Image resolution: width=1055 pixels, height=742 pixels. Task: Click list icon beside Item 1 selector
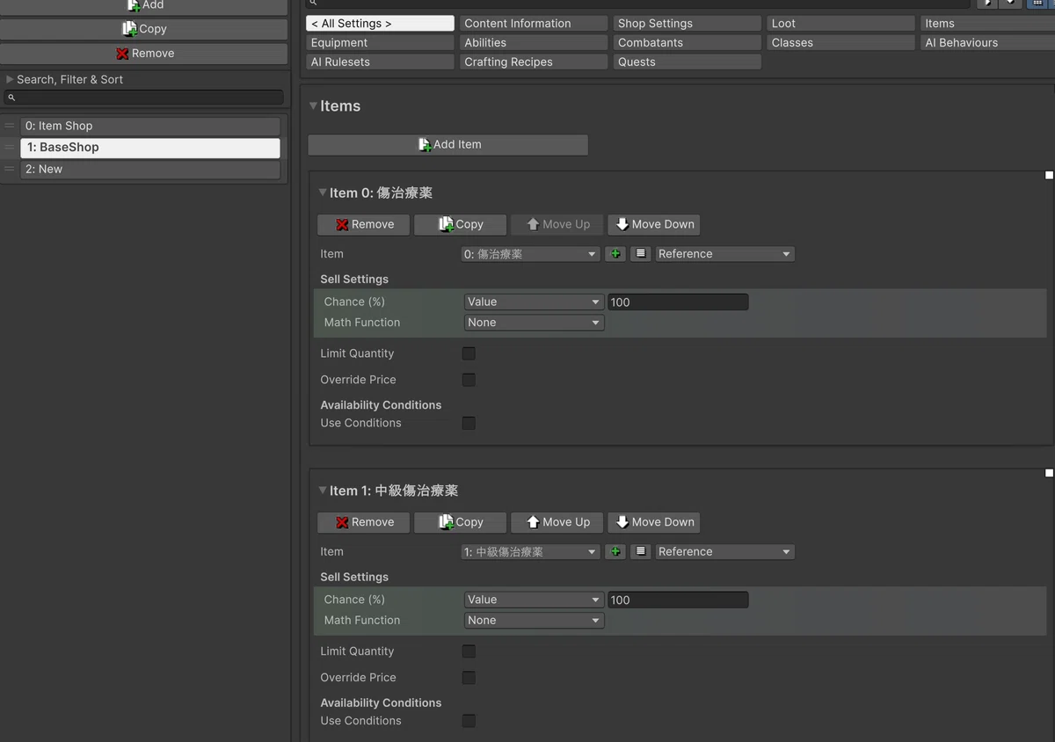click(641, 552)
